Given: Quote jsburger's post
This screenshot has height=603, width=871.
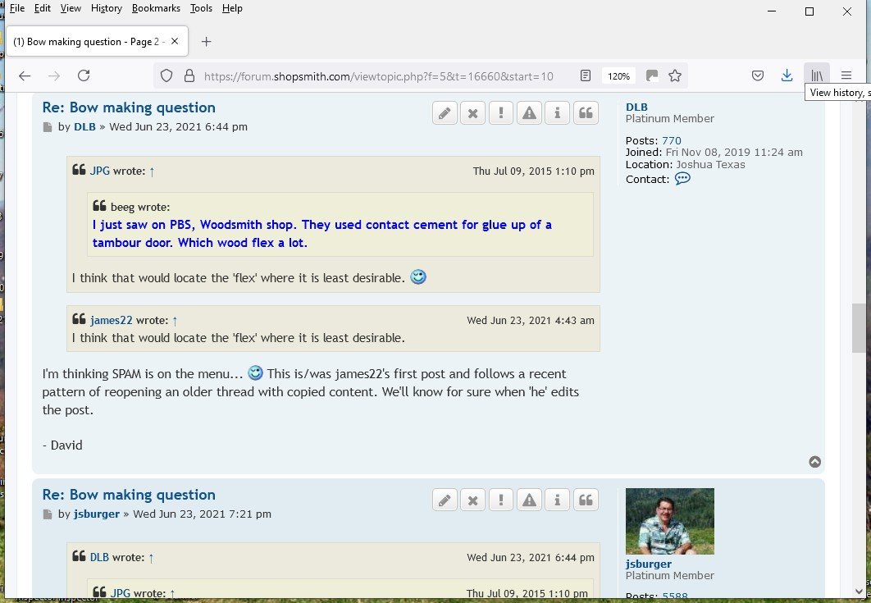Looking at the screenshot, I should tap(586, 500).
